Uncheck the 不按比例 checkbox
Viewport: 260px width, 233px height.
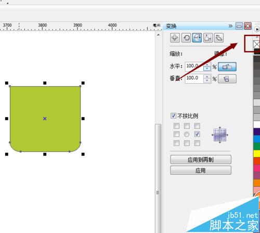[x=173, y=115]
